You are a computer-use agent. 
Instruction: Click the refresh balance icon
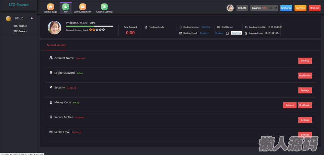pos(275,8)
